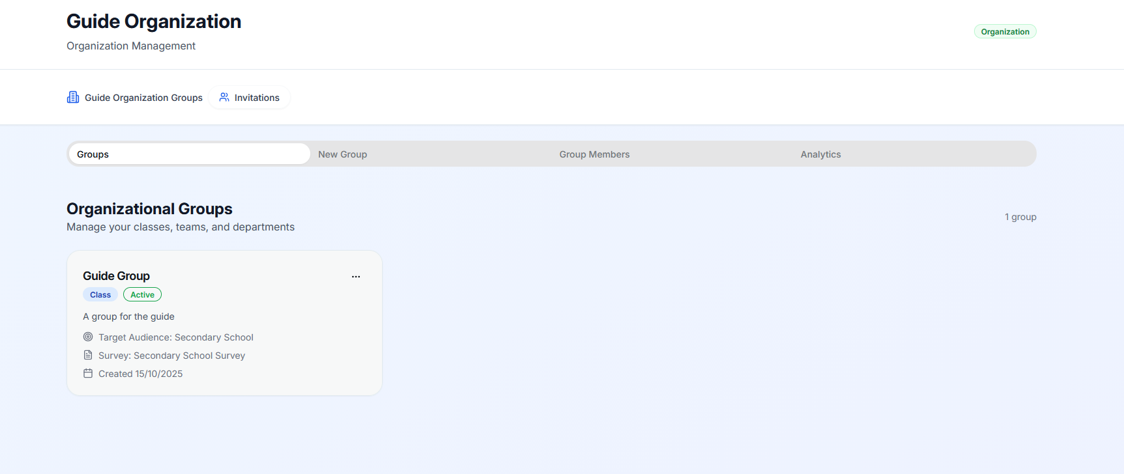This screenshot has width=1124, height=474.
Task: Click the building icon beside Guide Organization Groups
Action: [73, 97]
